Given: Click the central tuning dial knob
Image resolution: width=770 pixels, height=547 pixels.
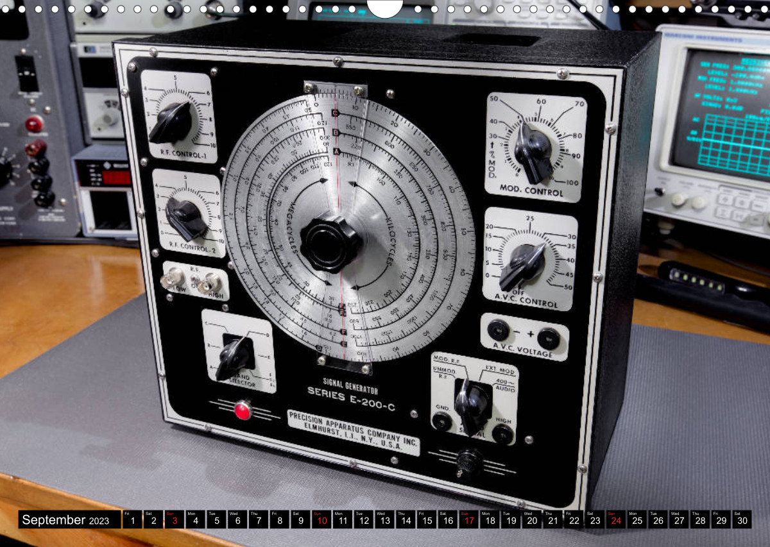Looking at the screenshot, I should (x=331, y=244).
